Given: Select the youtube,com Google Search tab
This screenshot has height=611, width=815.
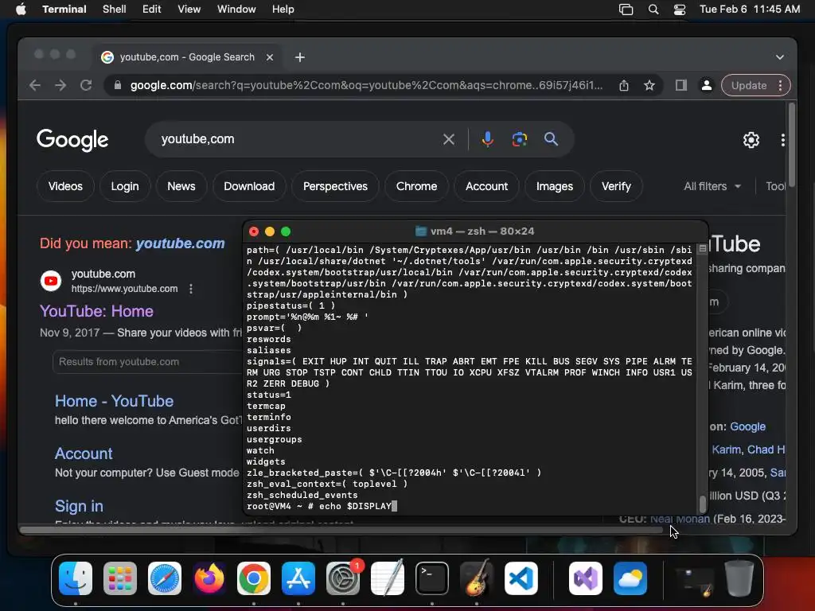Looking at the screenshot, I should tap(187, 57).
